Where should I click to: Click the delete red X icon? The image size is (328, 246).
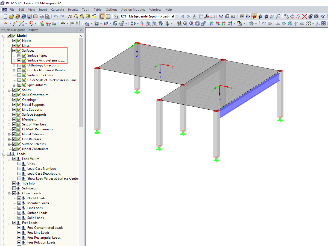(304, 16)
